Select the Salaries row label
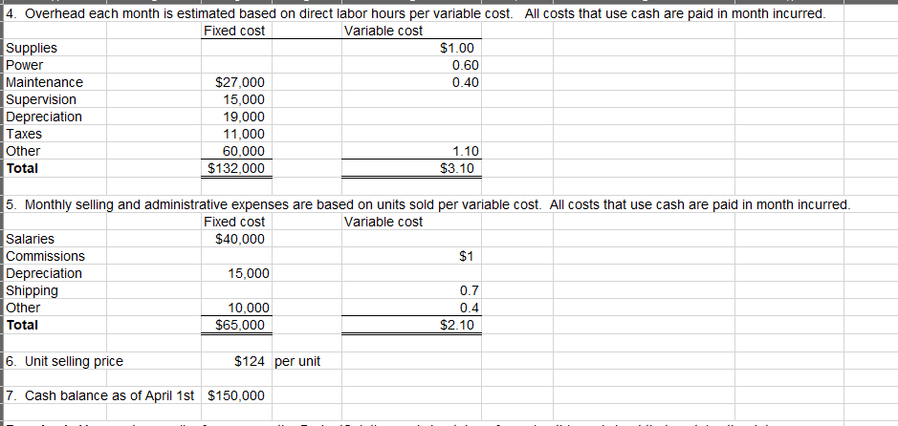The image size is (898, 426). click(31, 239)
